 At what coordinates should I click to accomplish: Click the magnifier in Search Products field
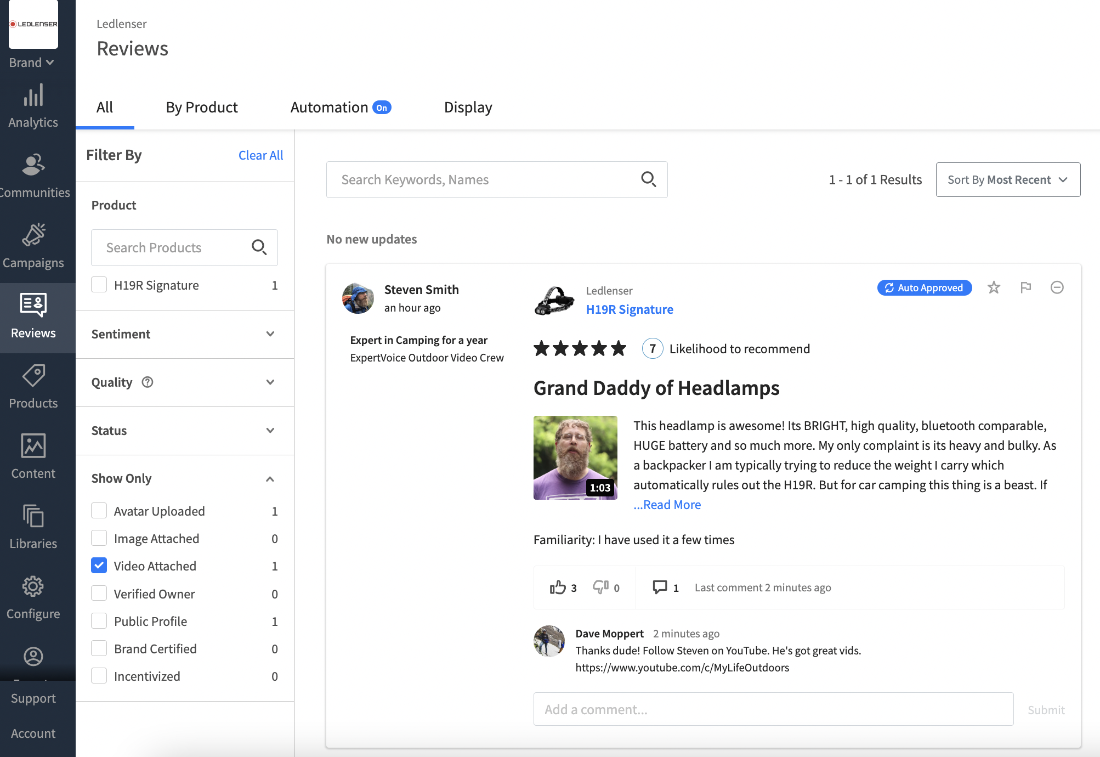[x=259, y=247]
